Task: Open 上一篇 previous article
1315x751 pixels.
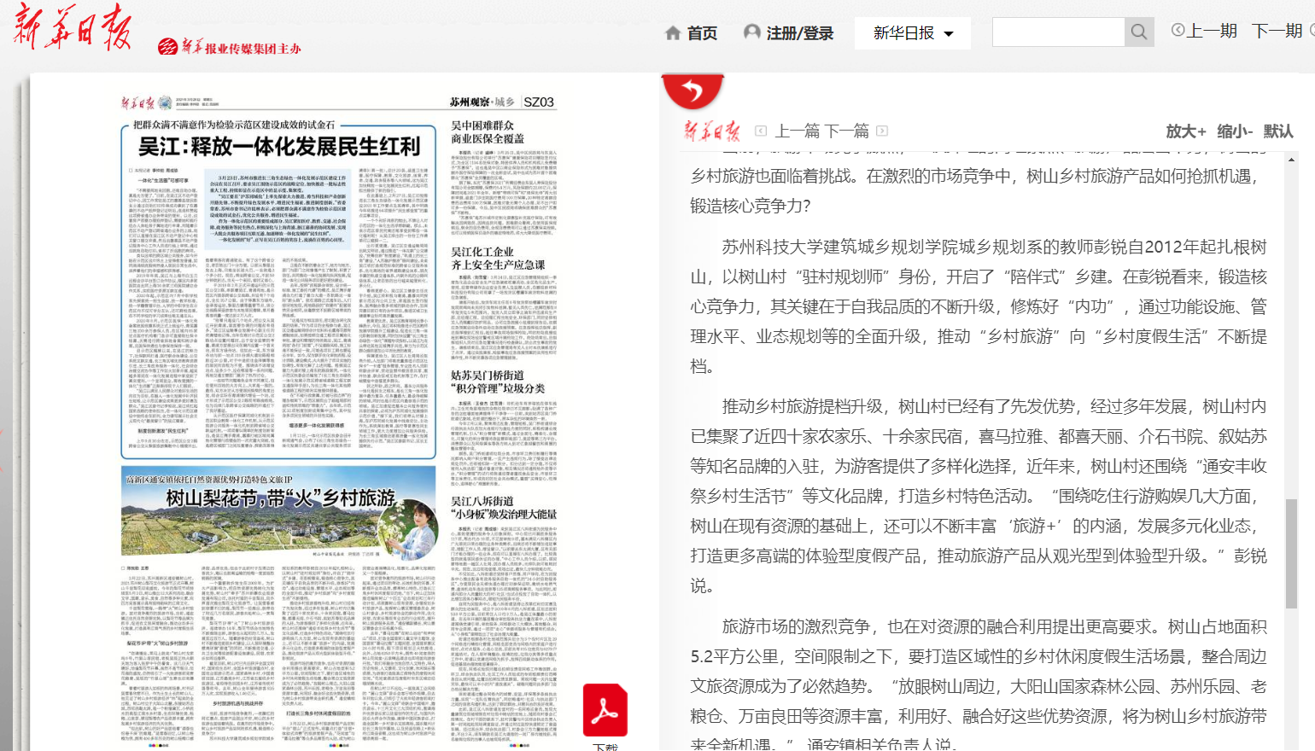Action: [x=798, y=131]
